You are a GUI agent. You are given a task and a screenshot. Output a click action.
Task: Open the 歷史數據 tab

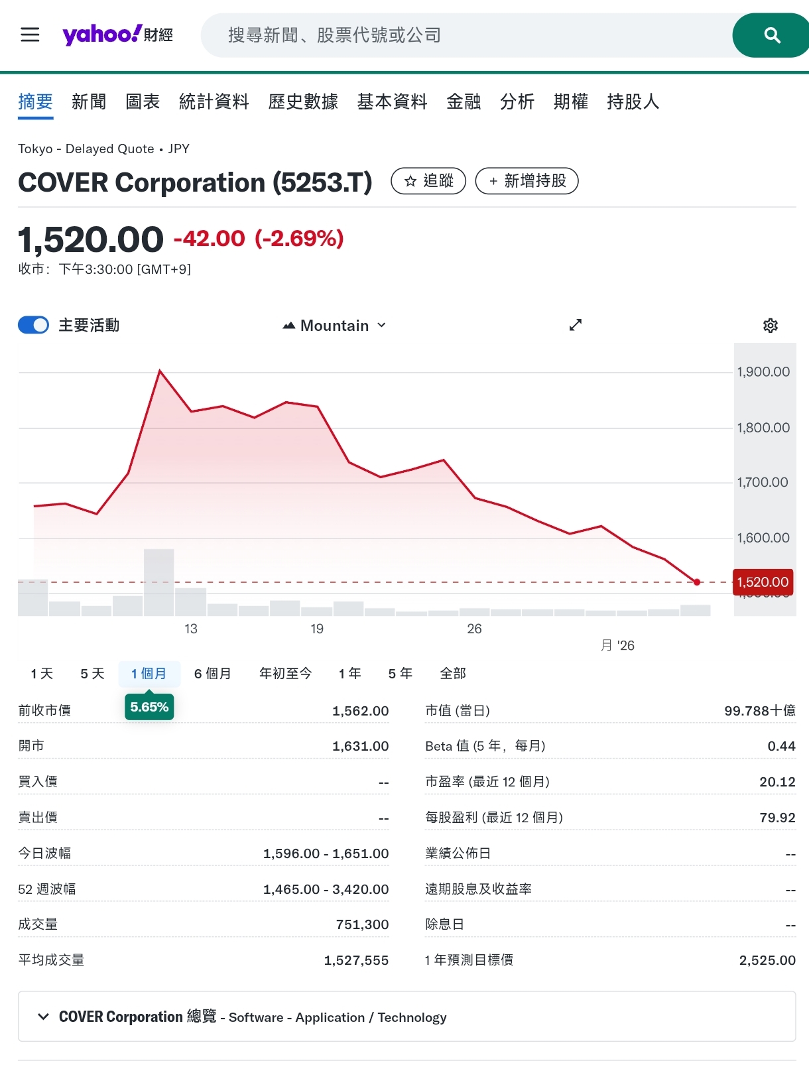(x=303, y=101)
